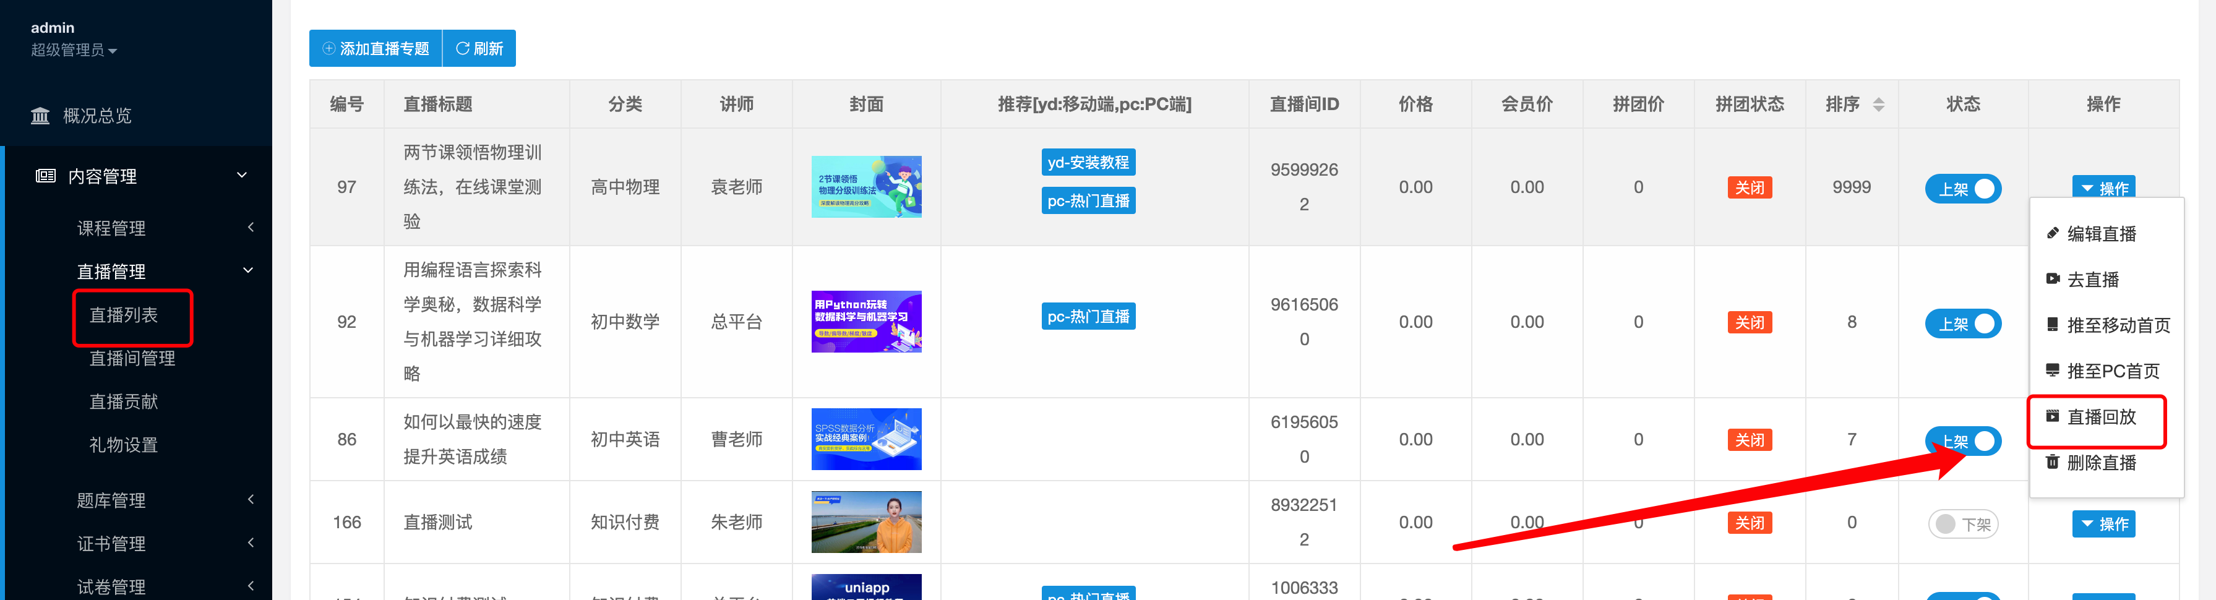
Task: Open the 直播测试 presenter cover thumbnail
Action: pyautogui.click(x=866, y=522)
